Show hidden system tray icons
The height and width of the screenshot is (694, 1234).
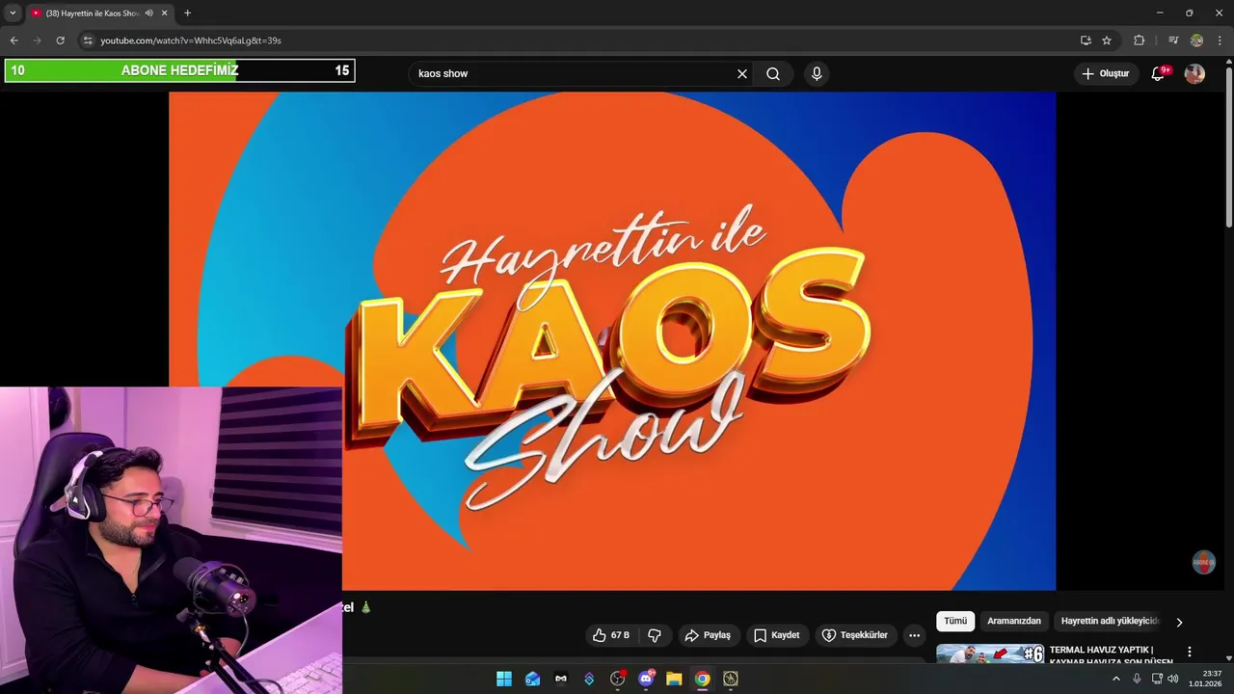coord(1116,679)
